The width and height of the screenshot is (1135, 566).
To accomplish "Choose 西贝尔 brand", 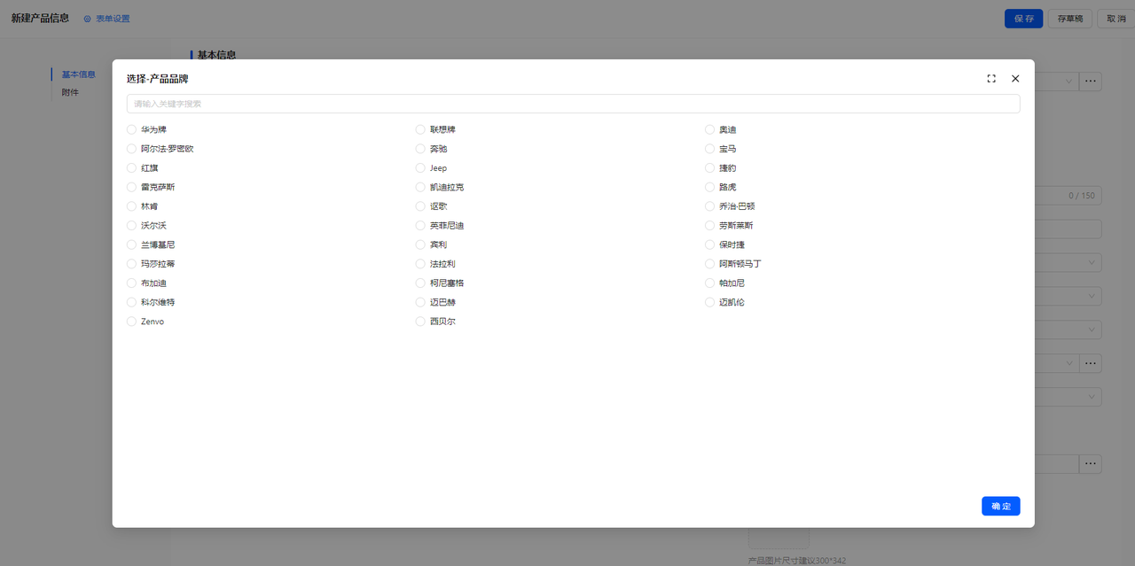I will pyautogui.click(x=421, y=322).
